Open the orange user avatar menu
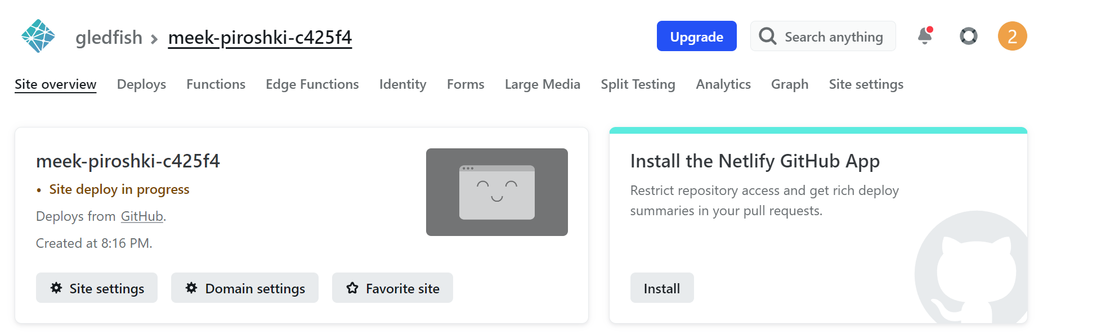Screen dimensions: 1101x336 point(1013,36)
